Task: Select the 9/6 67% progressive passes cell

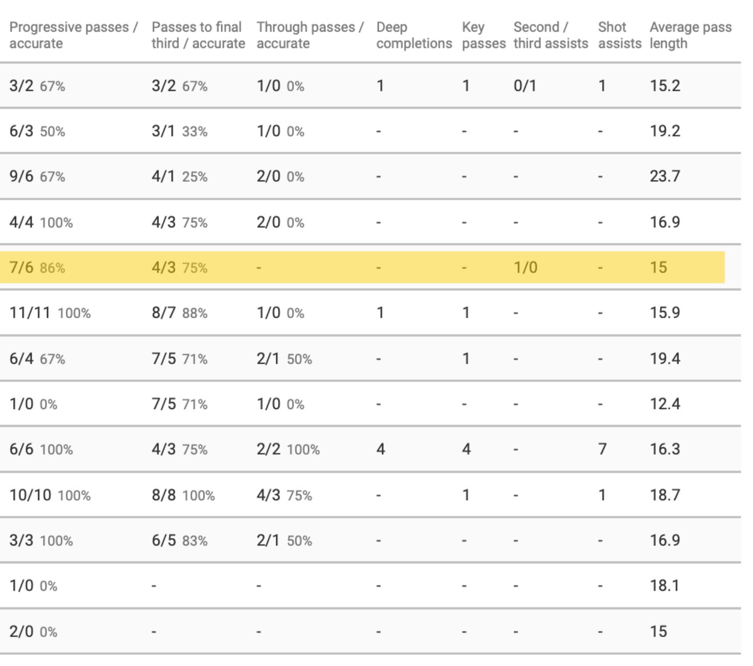Action: tap(37, 176)
